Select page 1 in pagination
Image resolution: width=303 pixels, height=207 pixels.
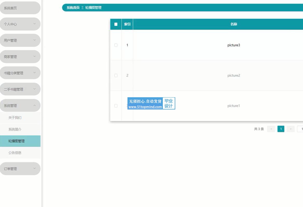281,129
